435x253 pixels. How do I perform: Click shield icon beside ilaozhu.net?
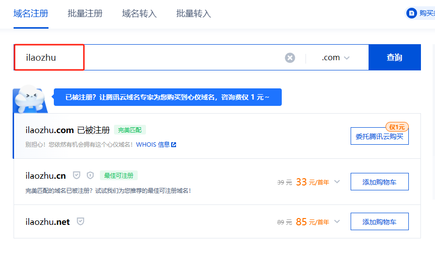81,221
